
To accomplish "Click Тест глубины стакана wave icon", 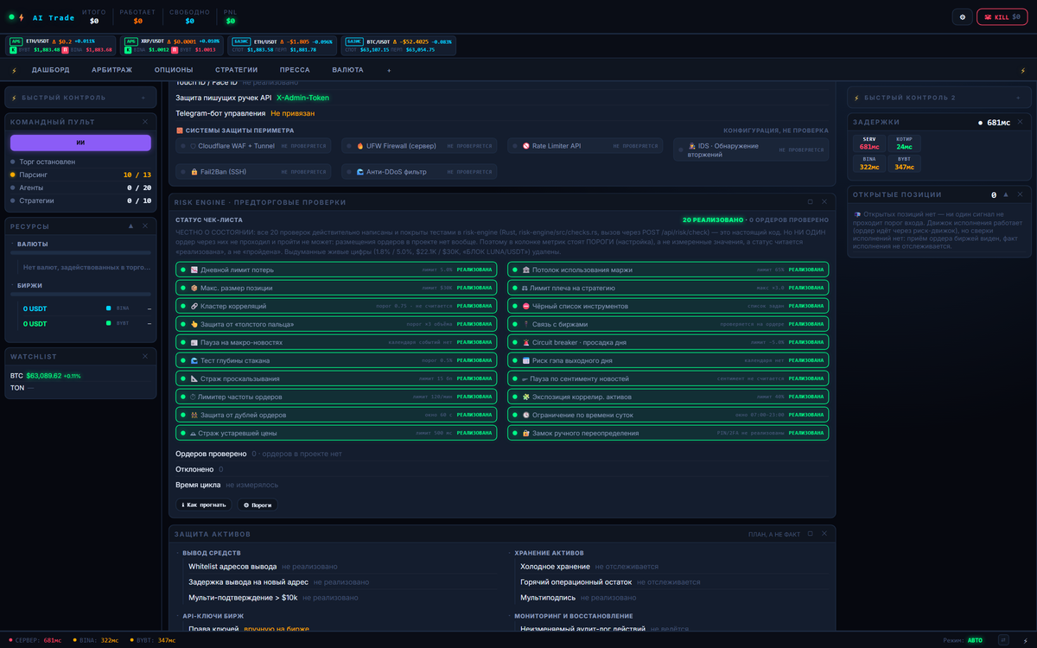I will tap(194, 360).
